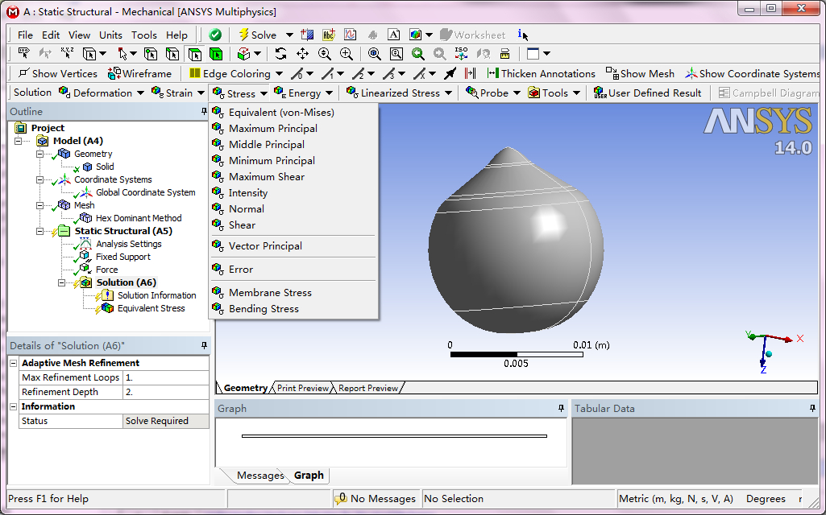Select the Vertex selection filter
The height and width of the screenshot is (515, 826).
pyautogui.click(x=151, y=54)
